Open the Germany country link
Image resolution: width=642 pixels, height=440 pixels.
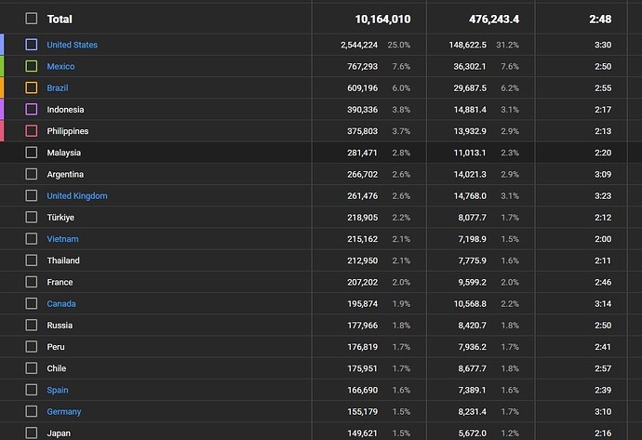click(64, 412)
